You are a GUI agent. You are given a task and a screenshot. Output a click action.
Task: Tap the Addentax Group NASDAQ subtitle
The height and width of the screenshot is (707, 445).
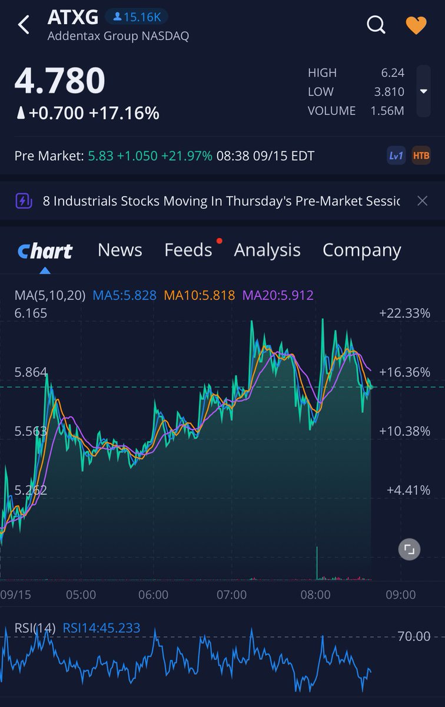tap(118, 36)
